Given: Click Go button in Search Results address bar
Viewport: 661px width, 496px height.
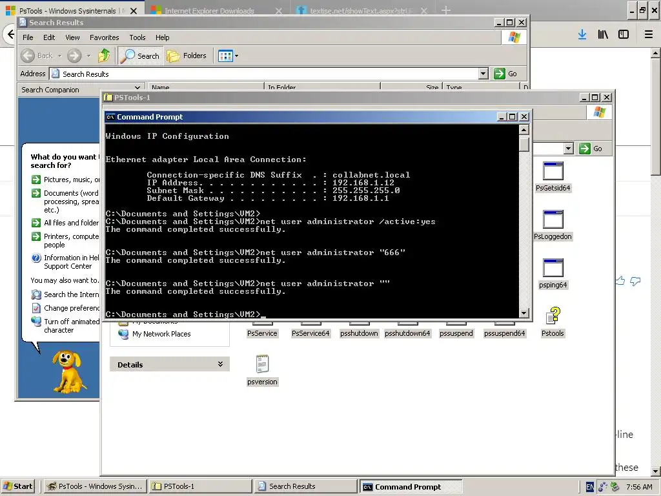Looking at the screenshot, I should tap(506, 74).
